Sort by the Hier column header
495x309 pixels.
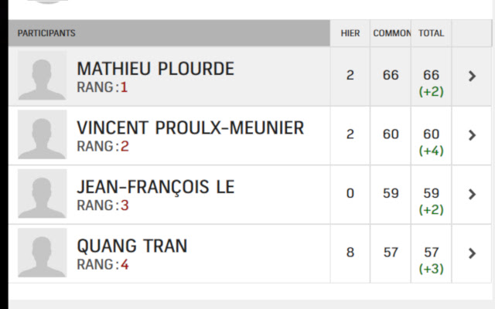click(350, 34)
